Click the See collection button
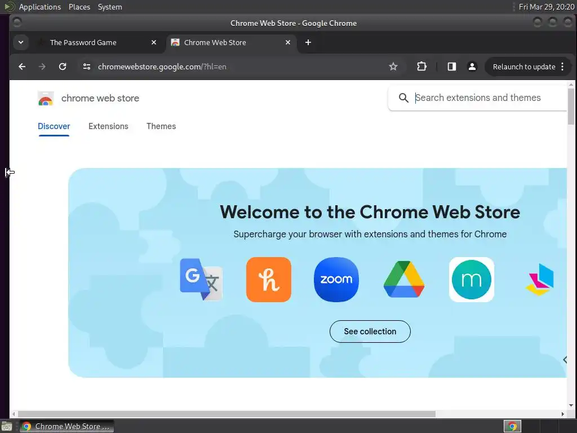This screenshot has height=433, width=577. click(370, 332)
